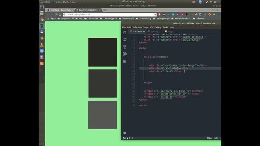Open Extensions view in VS Code activity bar
The height and width of the screenshot is (146, 260).
125,61
